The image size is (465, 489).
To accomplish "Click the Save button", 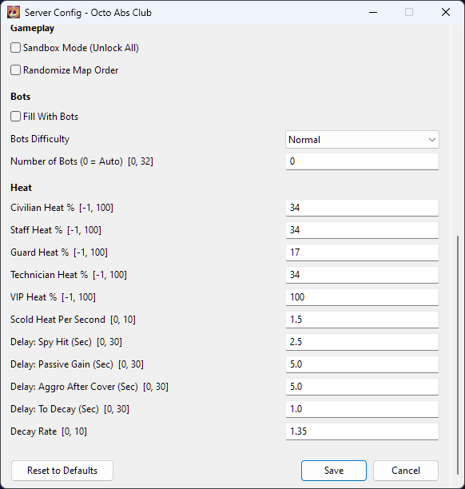I will coord(334,471).
